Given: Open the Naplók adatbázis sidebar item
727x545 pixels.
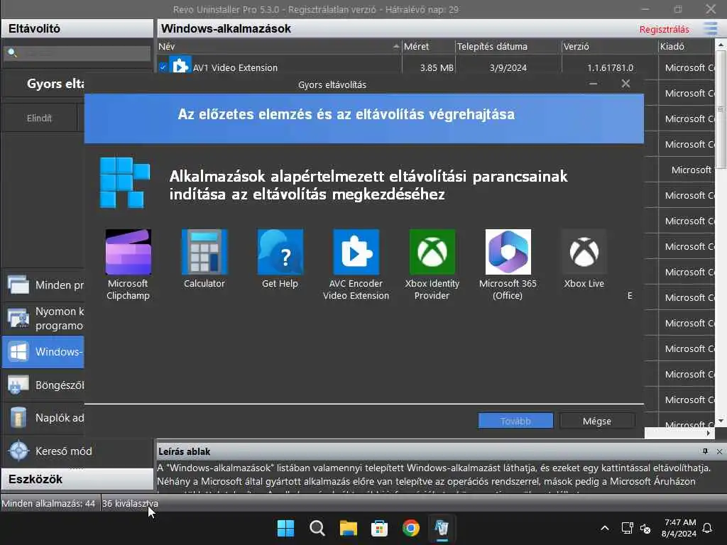Looking at the screenshot, I should (43, 417).
